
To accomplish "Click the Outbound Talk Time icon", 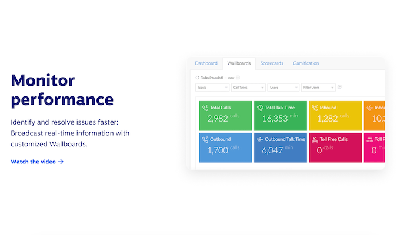I will coord(259,140).
